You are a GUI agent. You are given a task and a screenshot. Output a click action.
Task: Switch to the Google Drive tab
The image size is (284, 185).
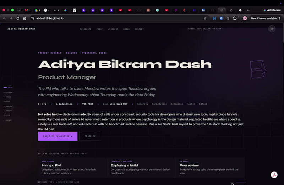pyautogui.click(x=36, y=10)
